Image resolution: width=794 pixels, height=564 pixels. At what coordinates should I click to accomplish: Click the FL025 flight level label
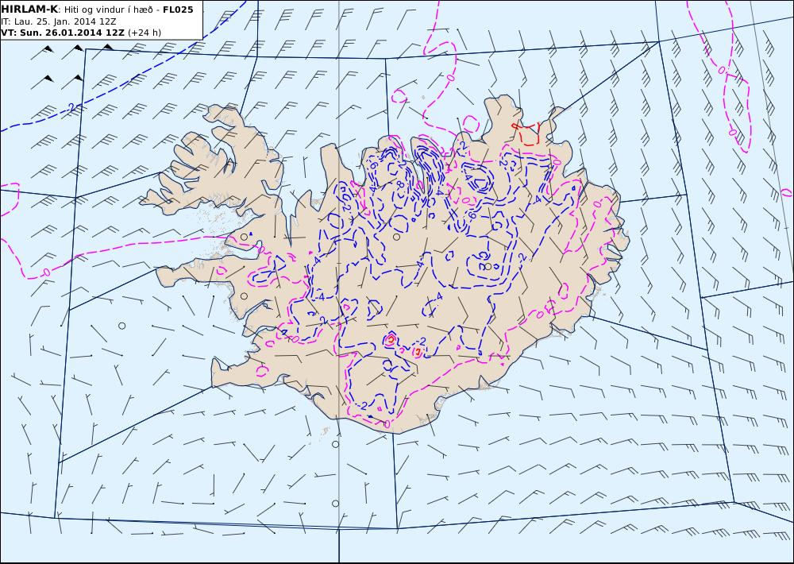click(178, 10)
